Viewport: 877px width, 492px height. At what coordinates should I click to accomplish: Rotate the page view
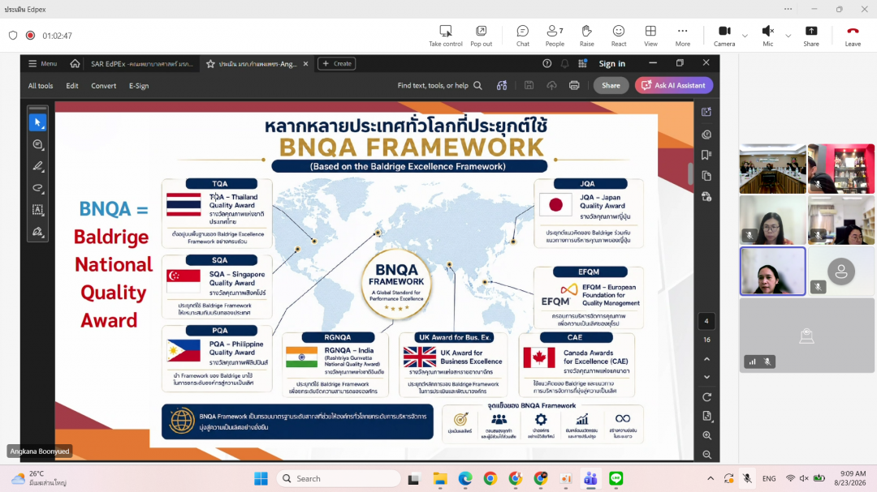(707, 397)
